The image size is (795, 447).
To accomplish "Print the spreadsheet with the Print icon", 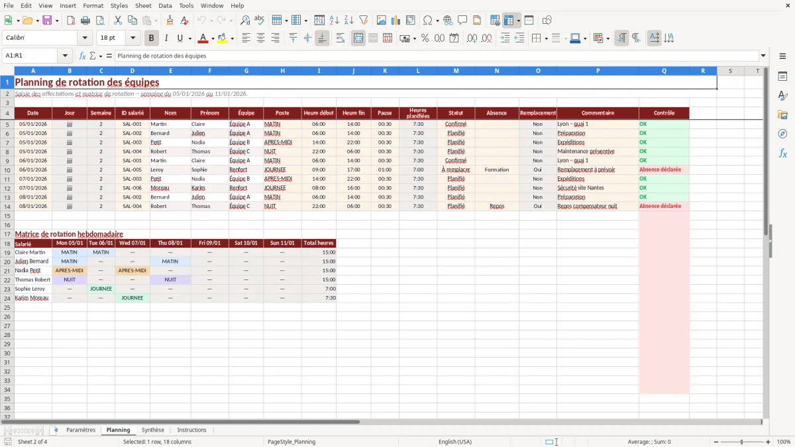I will click(85, 21).
